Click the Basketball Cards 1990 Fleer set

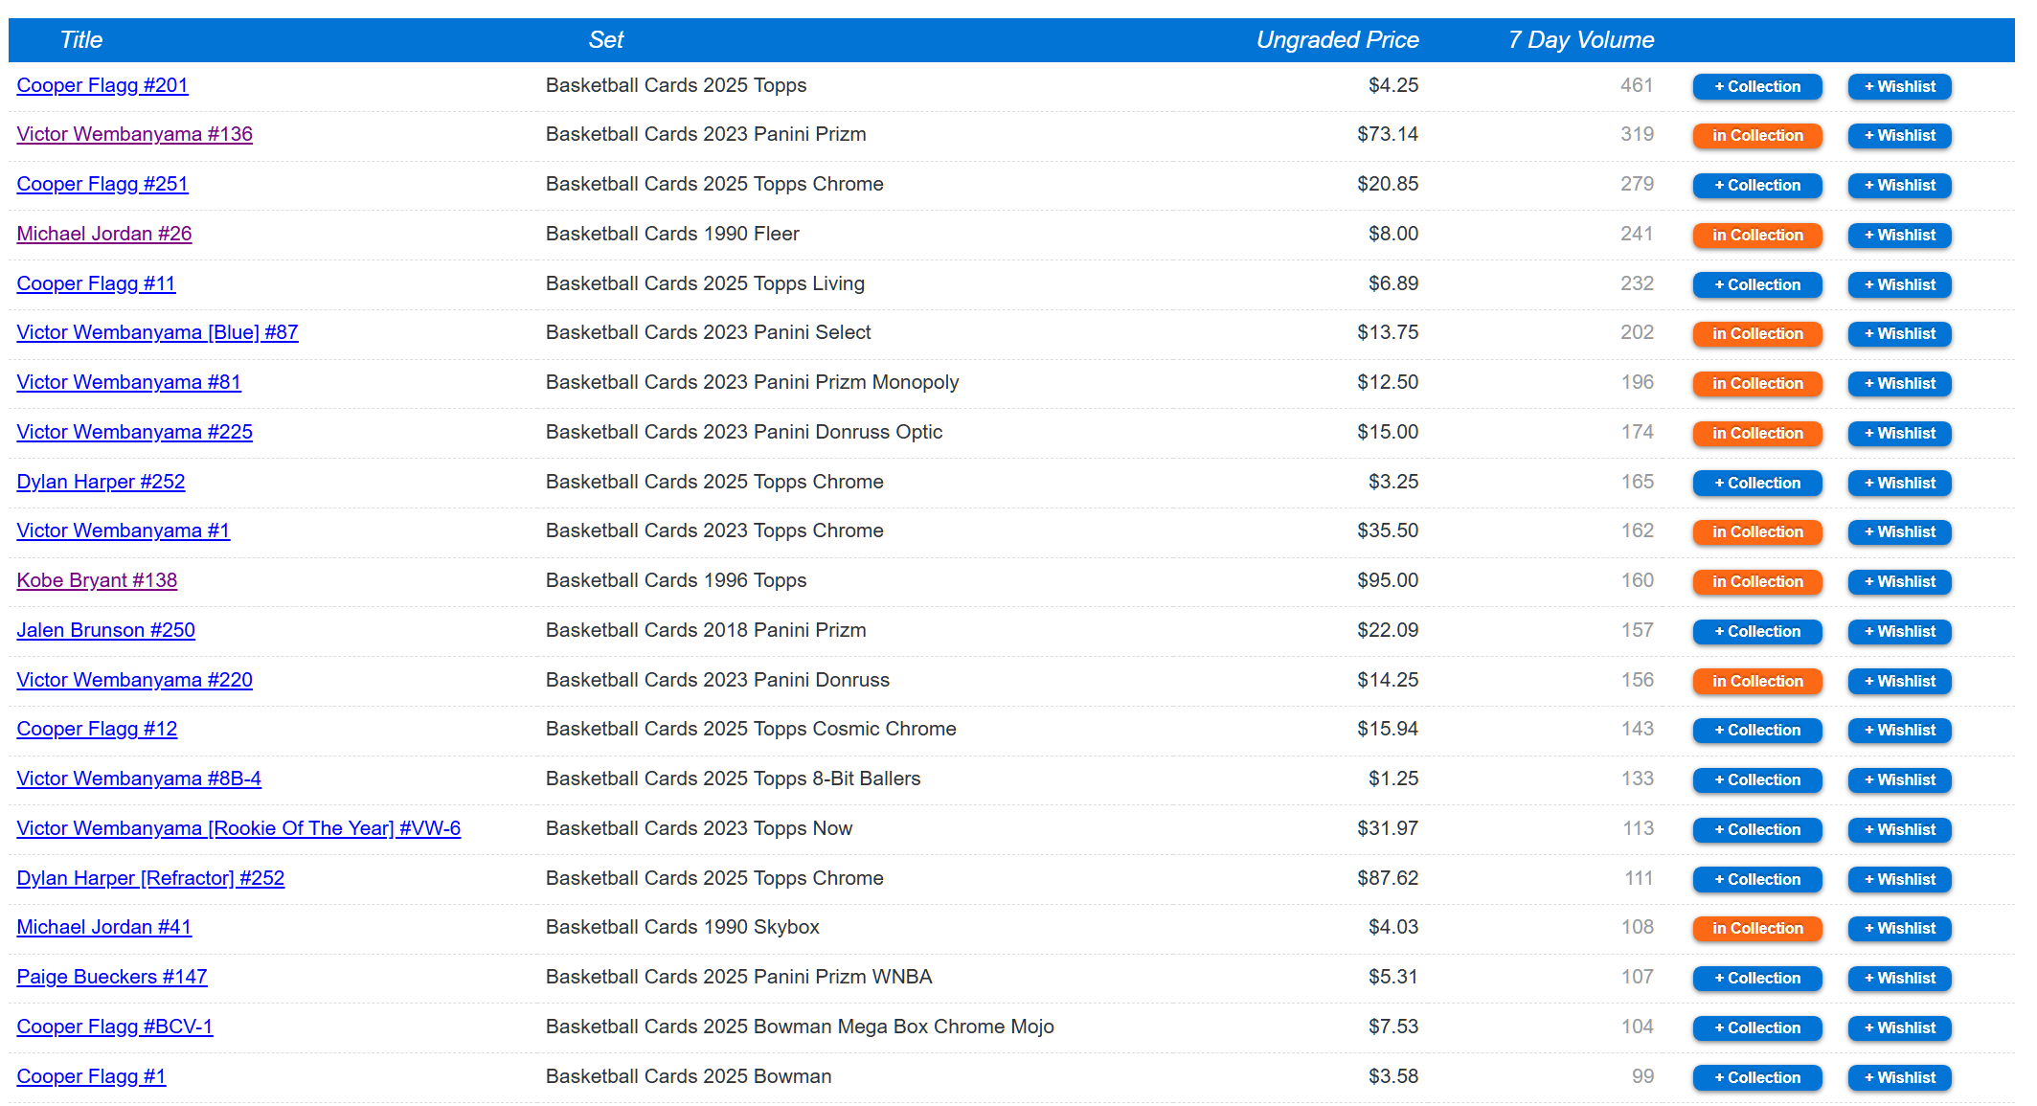tap(672, 234)
